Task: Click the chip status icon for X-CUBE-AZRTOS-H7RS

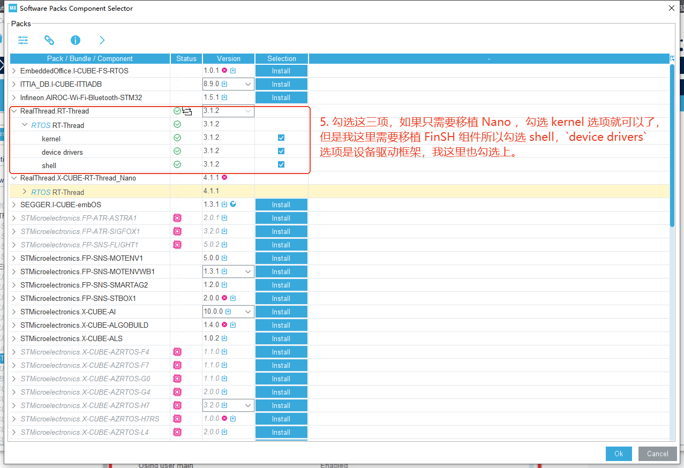Action: pyautogui.click(x=177, y=419)
